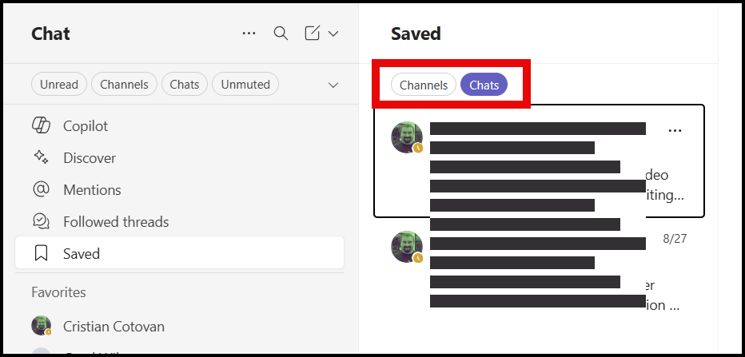Click the new chat compose icon
Viewport: 745px width, 357px height.
[313, 34]
